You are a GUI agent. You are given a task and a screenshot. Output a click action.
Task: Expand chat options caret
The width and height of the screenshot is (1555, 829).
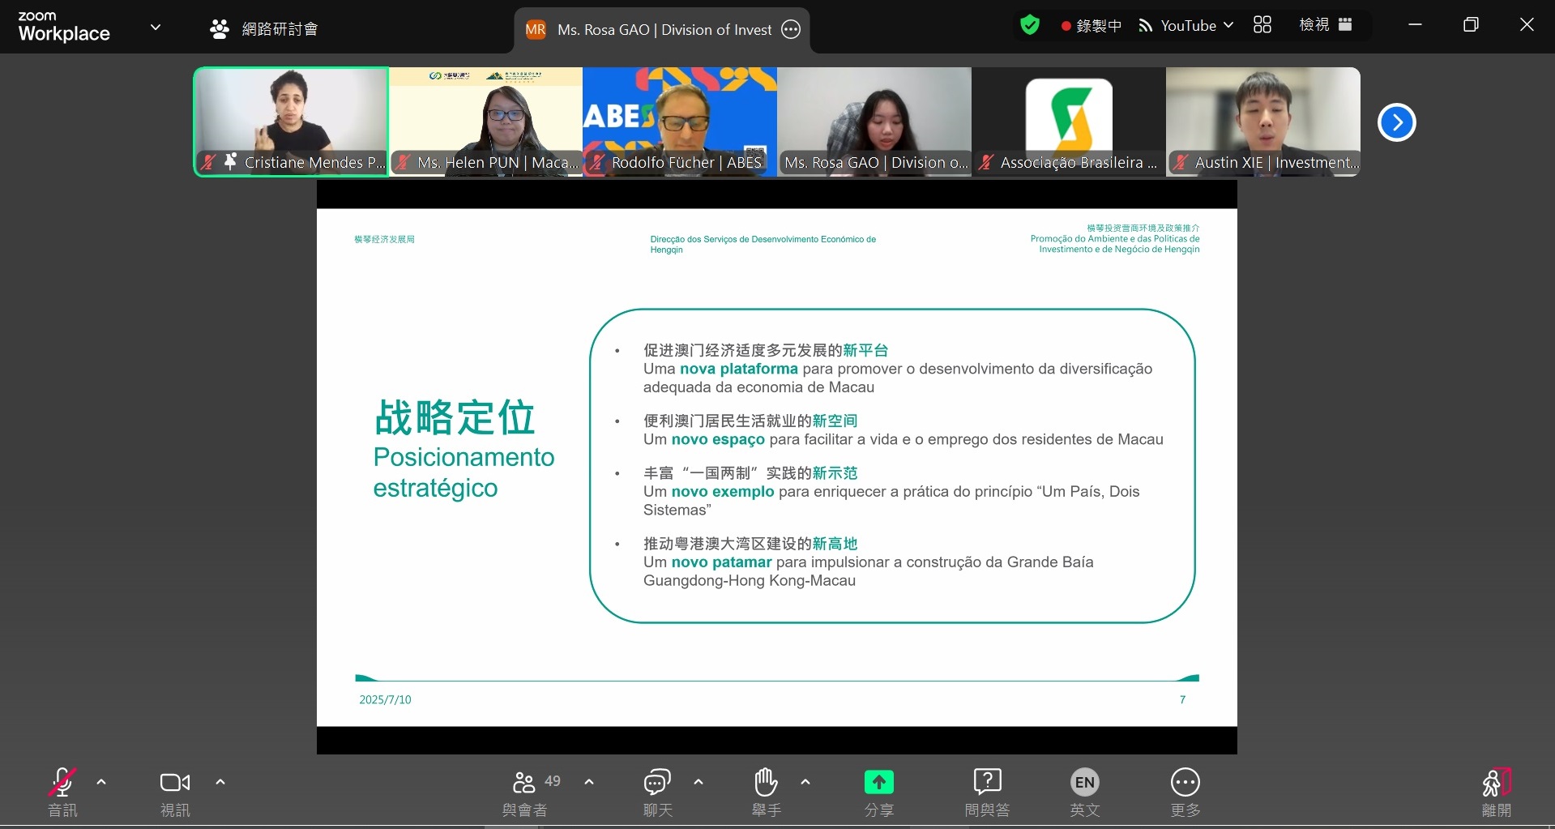698,782
